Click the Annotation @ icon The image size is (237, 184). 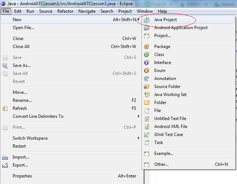[x=147, y=79]
